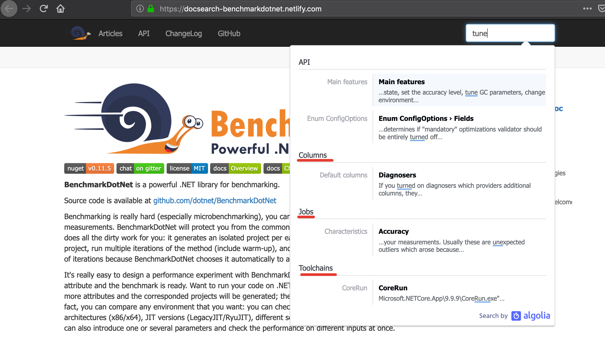Click the Algolia logo in search footer

[530, 316]
